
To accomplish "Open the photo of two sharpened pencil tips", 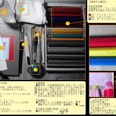I will 101,85.
